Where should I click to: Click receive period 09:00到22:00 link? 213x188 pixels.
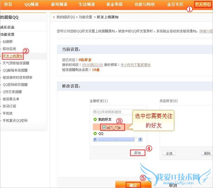[93, 65]
